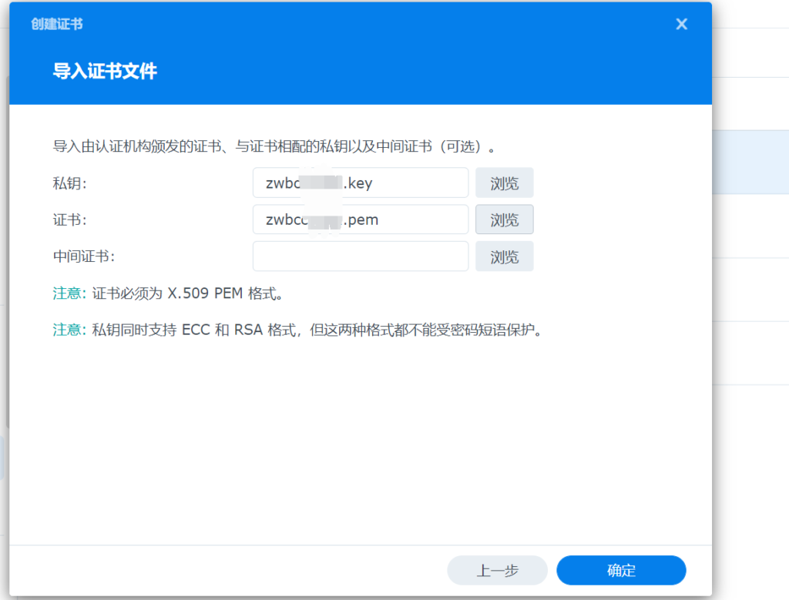Browse for the 证书 pem file
Viewport: 789px width, 600px height.
(x=504, y=220)
